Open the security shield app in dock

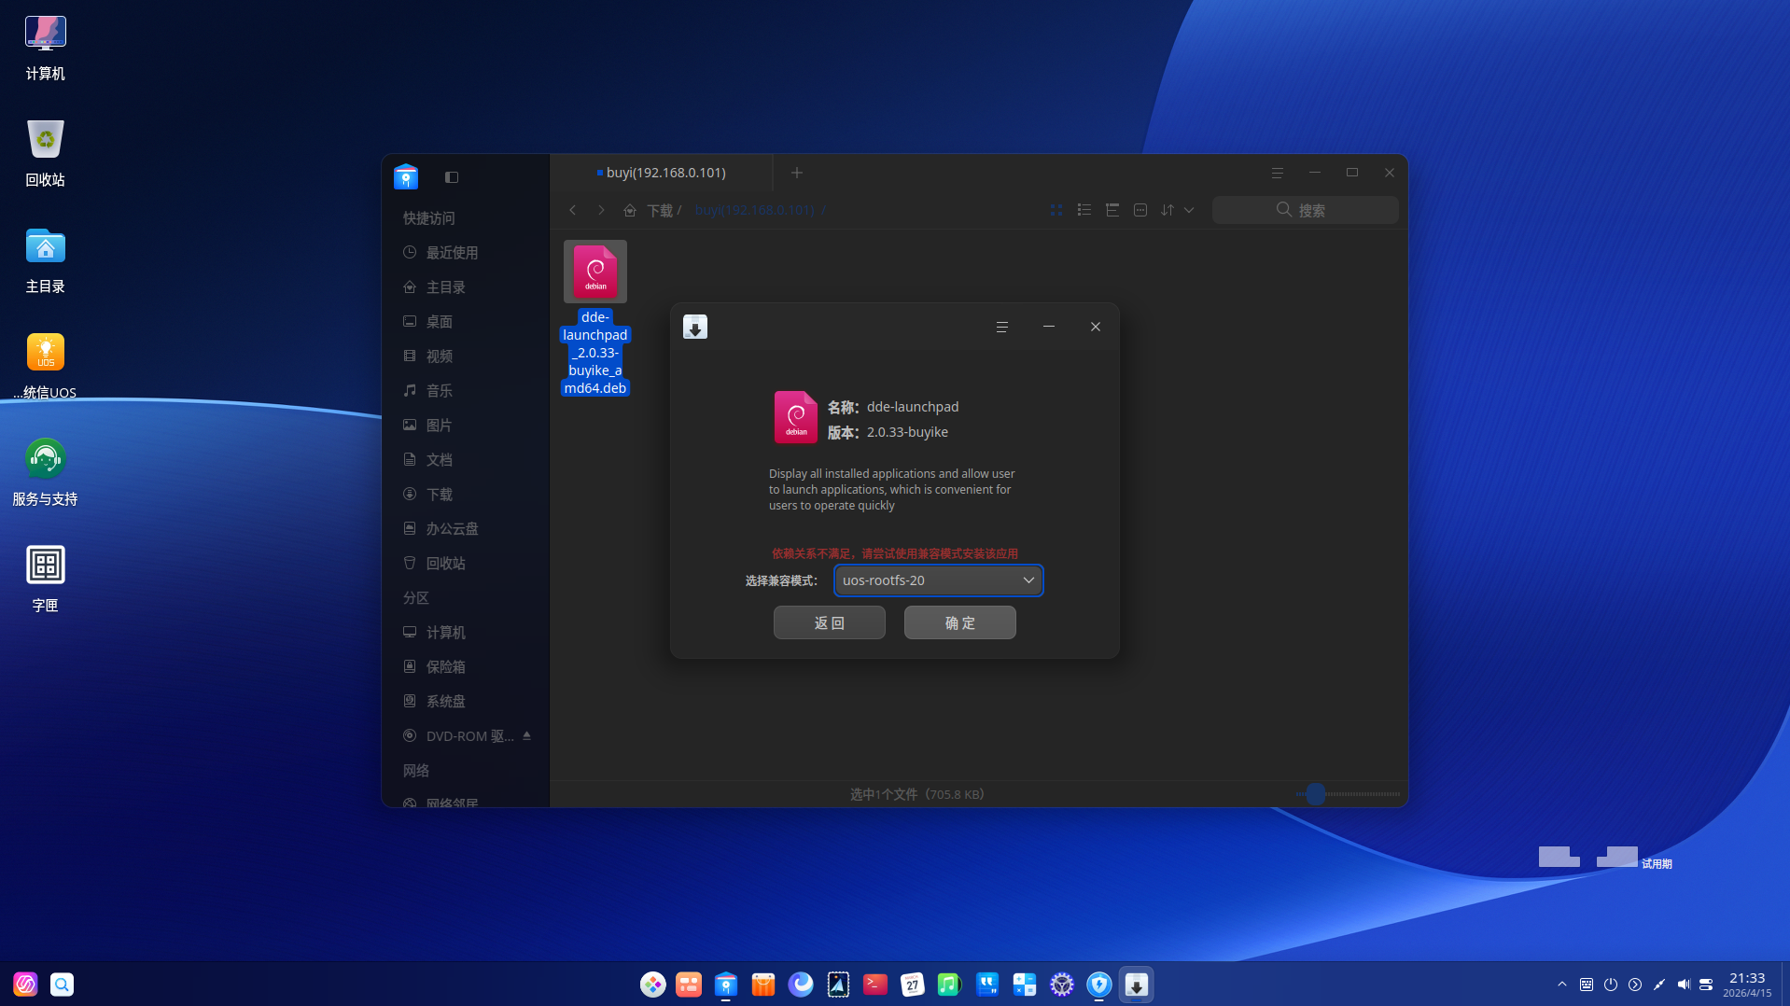(1098, 985)
